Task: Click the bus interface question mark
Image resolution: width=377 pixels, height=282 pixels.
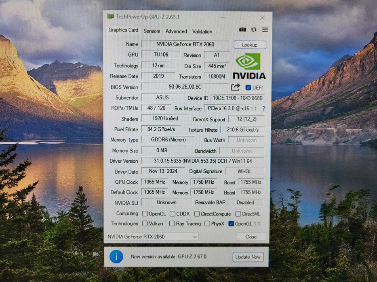Action: coord(264,109)
